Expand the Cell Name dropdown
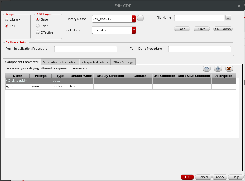Image resolution: width=245 pixels, height=181 pixels. pos(134,30)
